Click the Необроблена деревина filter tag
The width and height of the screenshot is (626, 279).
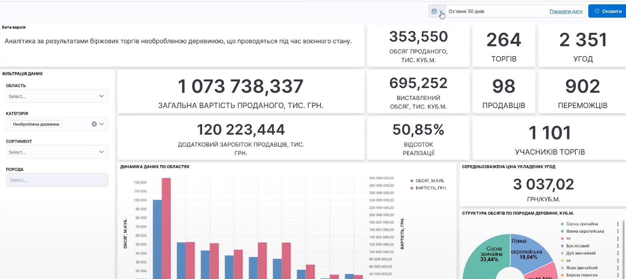(x=36, y=124)
